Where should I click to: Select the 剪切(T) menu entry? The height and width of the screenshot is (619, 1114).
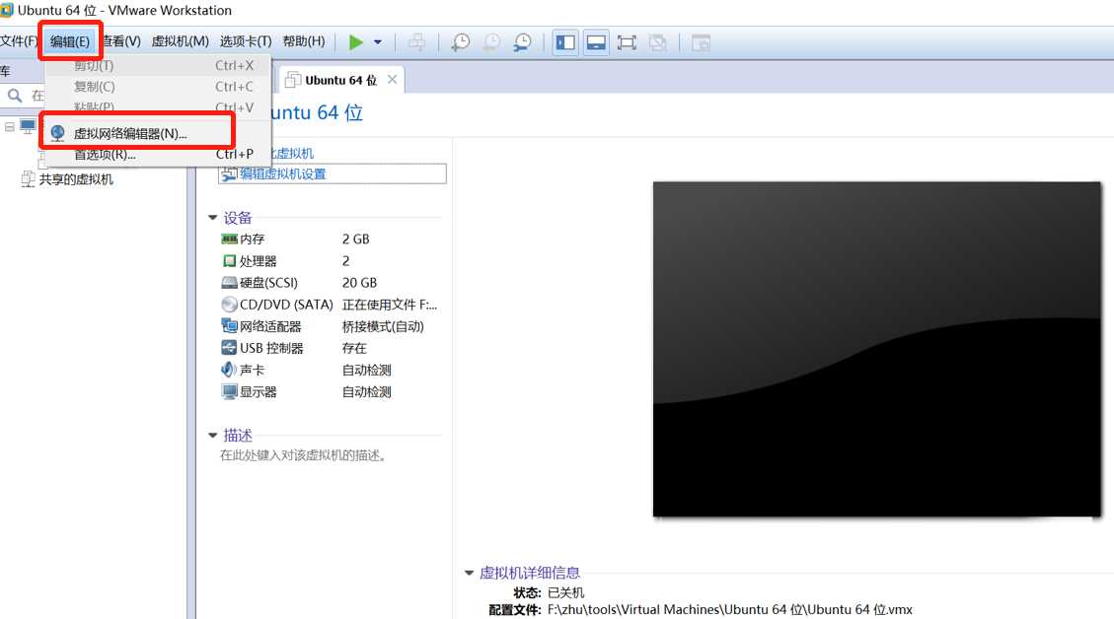tap(158, 65)
